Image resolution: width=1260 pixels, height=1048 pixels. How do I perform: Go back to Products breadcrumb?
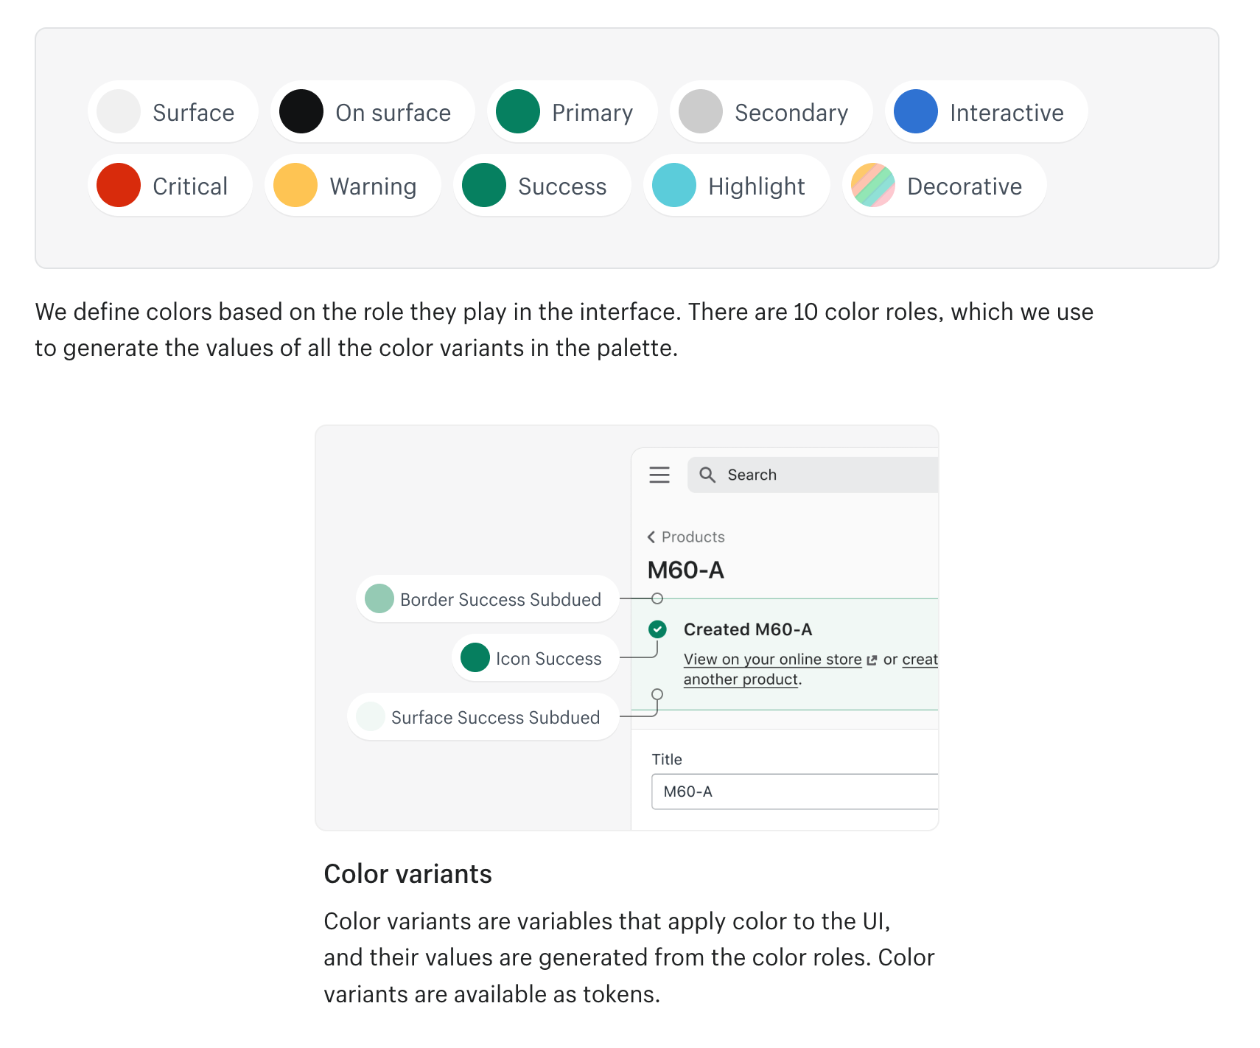pos(693,537)
